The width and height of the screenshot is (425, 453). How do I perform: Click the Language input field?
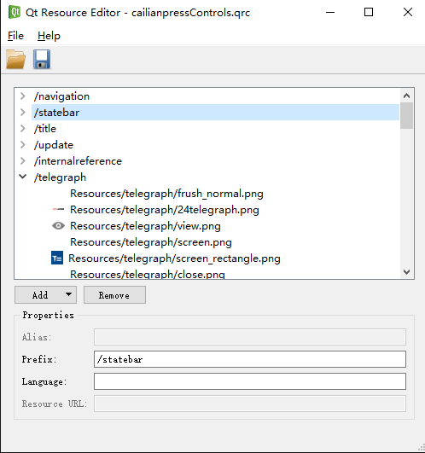pos(250,381)
